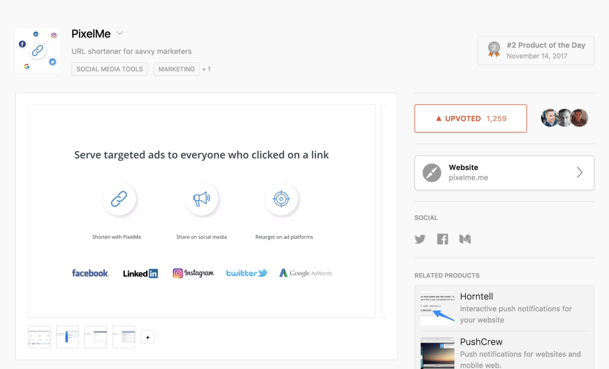Click the Instagram logo in the slide

click(193, 273)
